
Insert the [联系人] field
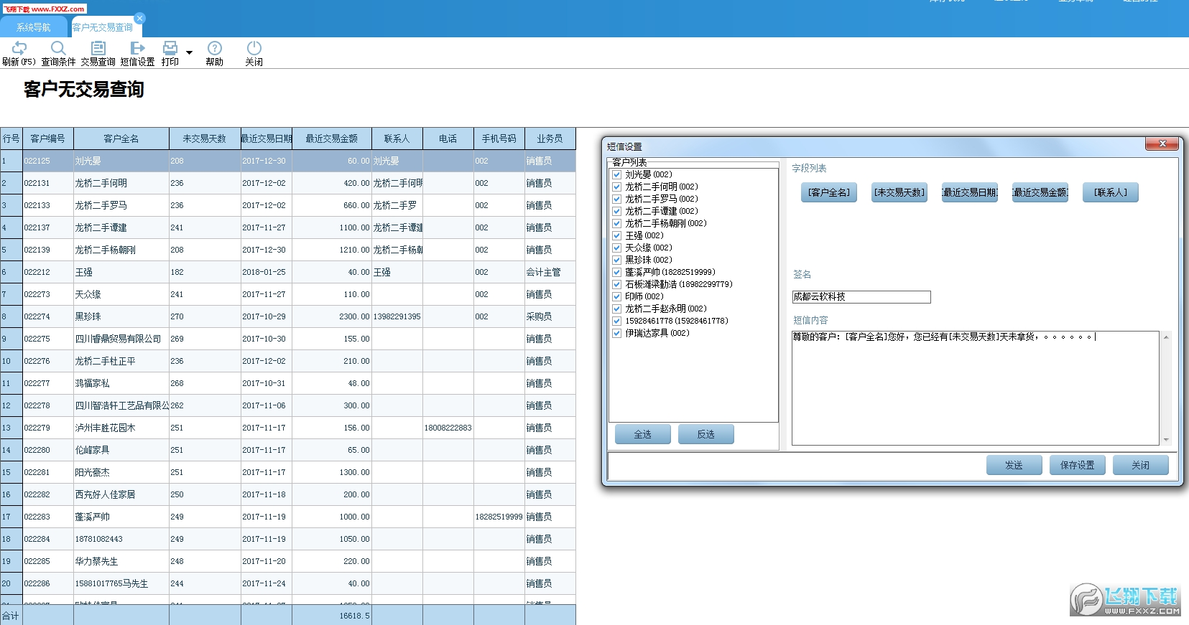[1110, 192]
